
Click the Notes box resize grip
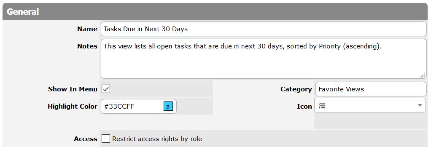pyautogui.click(x=423, y=75)
